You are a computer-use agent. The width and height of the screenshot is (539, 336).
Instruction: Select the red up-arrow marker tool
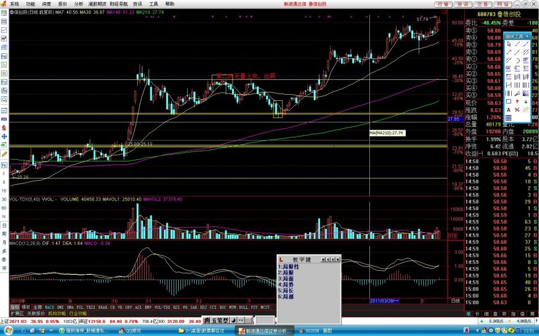tap(517, 101)
